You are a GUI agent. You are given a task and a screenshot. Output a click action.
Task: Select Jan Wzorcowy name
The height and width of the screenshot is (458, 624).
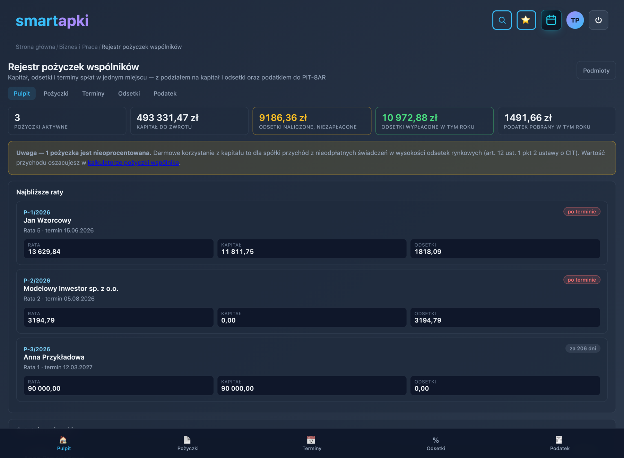click(x=47, y=220)
